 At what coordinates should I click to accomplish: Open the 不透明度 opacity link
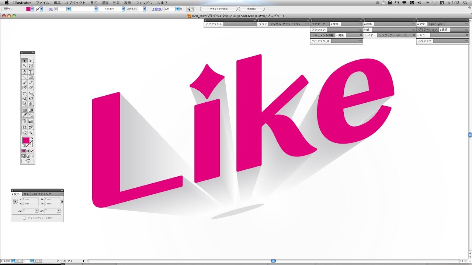[x=157, y=9]
